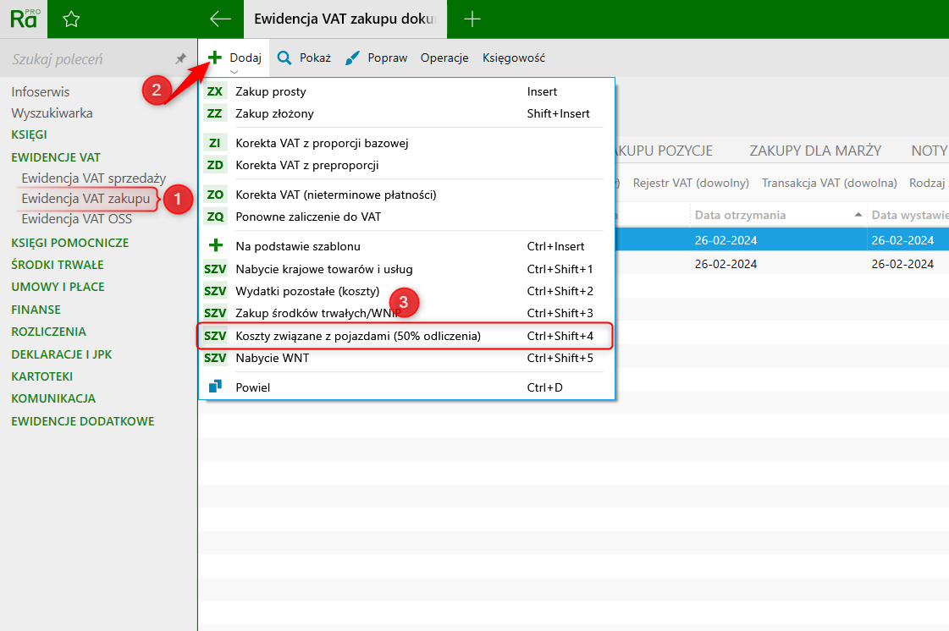Focus the Szukaj poleceń search field
This screenshot has width=949, height=631.
pos(85,59)
